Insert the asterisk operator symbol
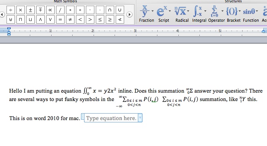Screen dimensions: 267x146 pyautogui.click(x=70, y=10)
